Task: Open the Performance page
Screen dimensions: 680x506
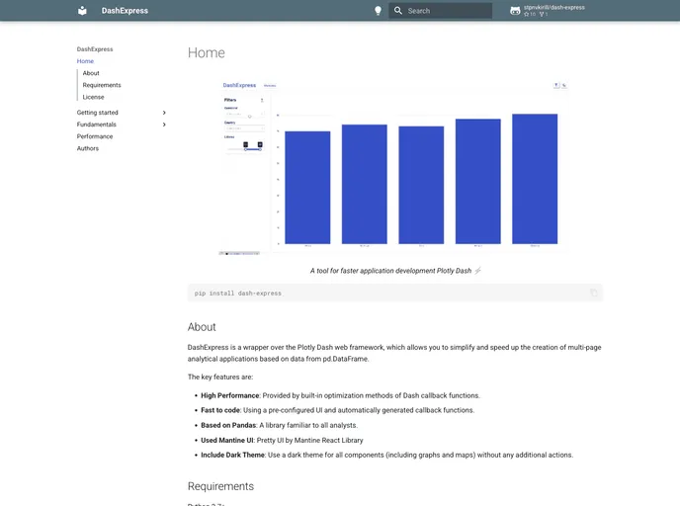Action: coord(95,136)
